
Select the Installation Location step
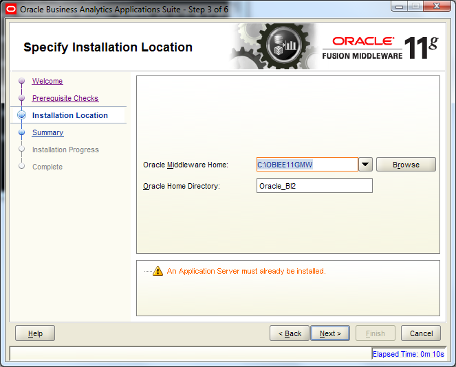click(x=70, y=115)
